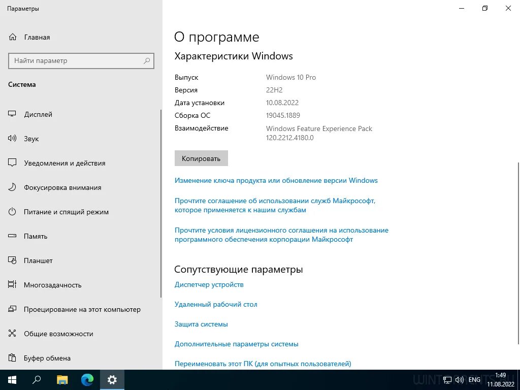Minimize the Параметры window
The image size is (520, 390).
point(461,8)
